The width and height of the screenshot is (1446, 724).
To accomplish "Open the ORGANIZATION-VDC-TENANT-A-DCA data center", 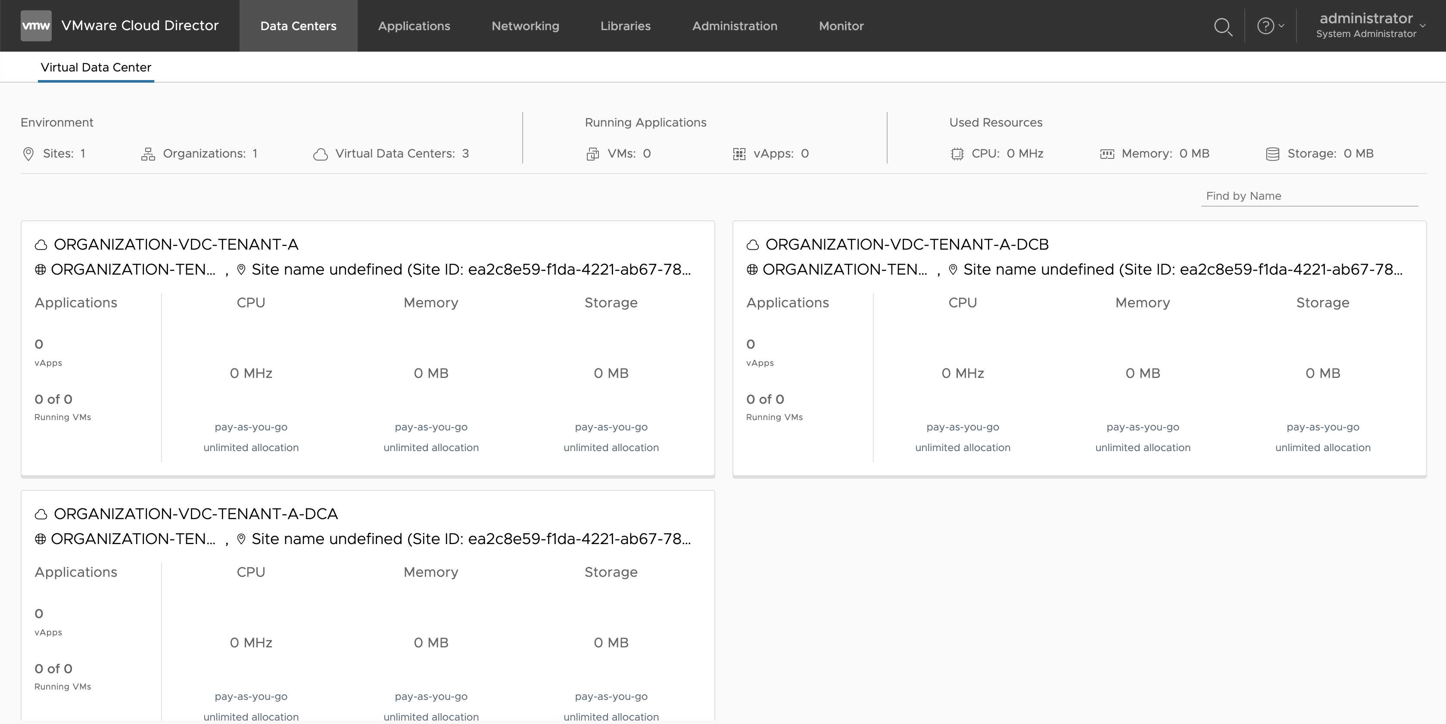I will 195,514.
